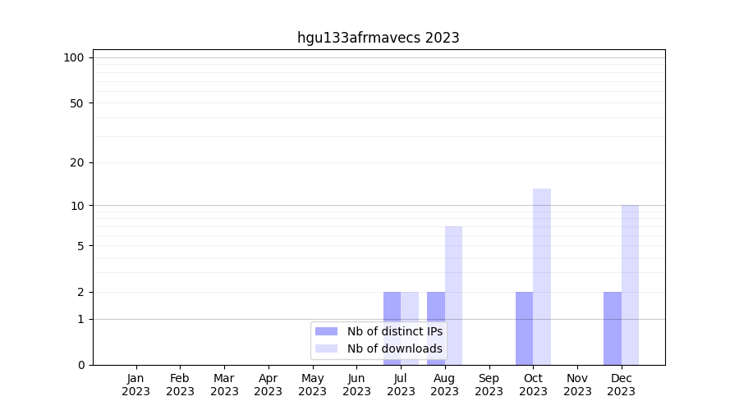The width and height of the screenshot is (739, 410).
Task: Select the 50 y-axis tick label
Action: (x=76, y=103)
